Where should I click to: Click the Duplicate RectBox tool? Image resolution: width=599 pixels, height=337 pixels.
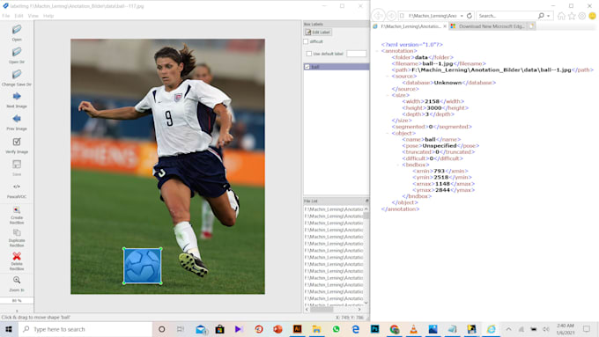[x=17, y=233]
